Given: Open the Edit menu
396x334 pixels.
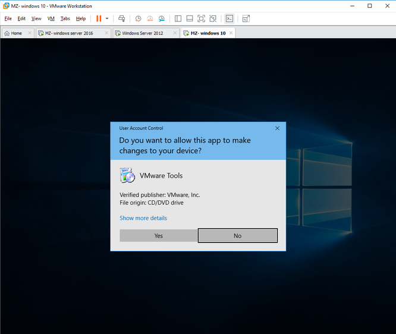Looking at the screenshot, I should click(21, 18).
